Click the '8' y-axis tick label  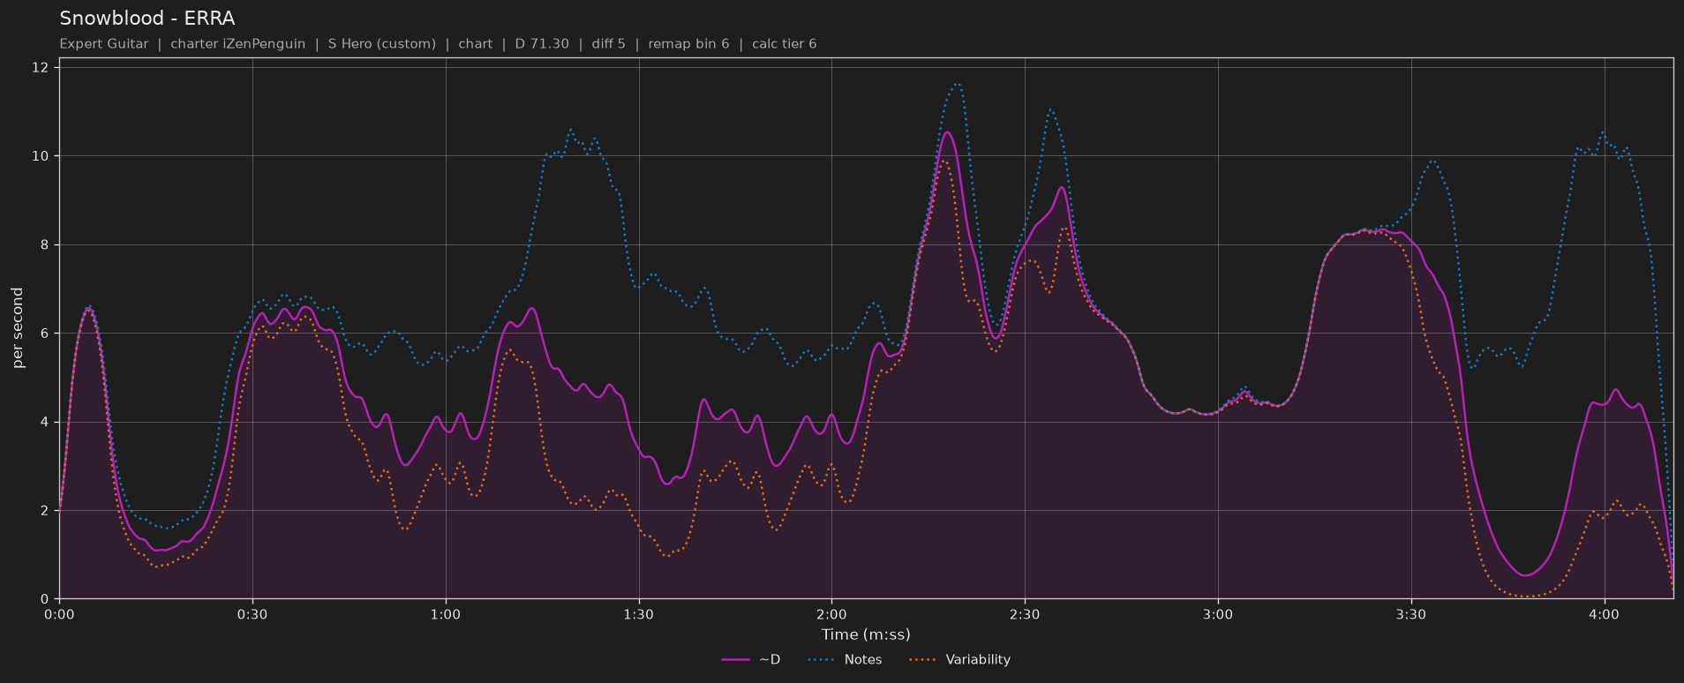(45, 245)
